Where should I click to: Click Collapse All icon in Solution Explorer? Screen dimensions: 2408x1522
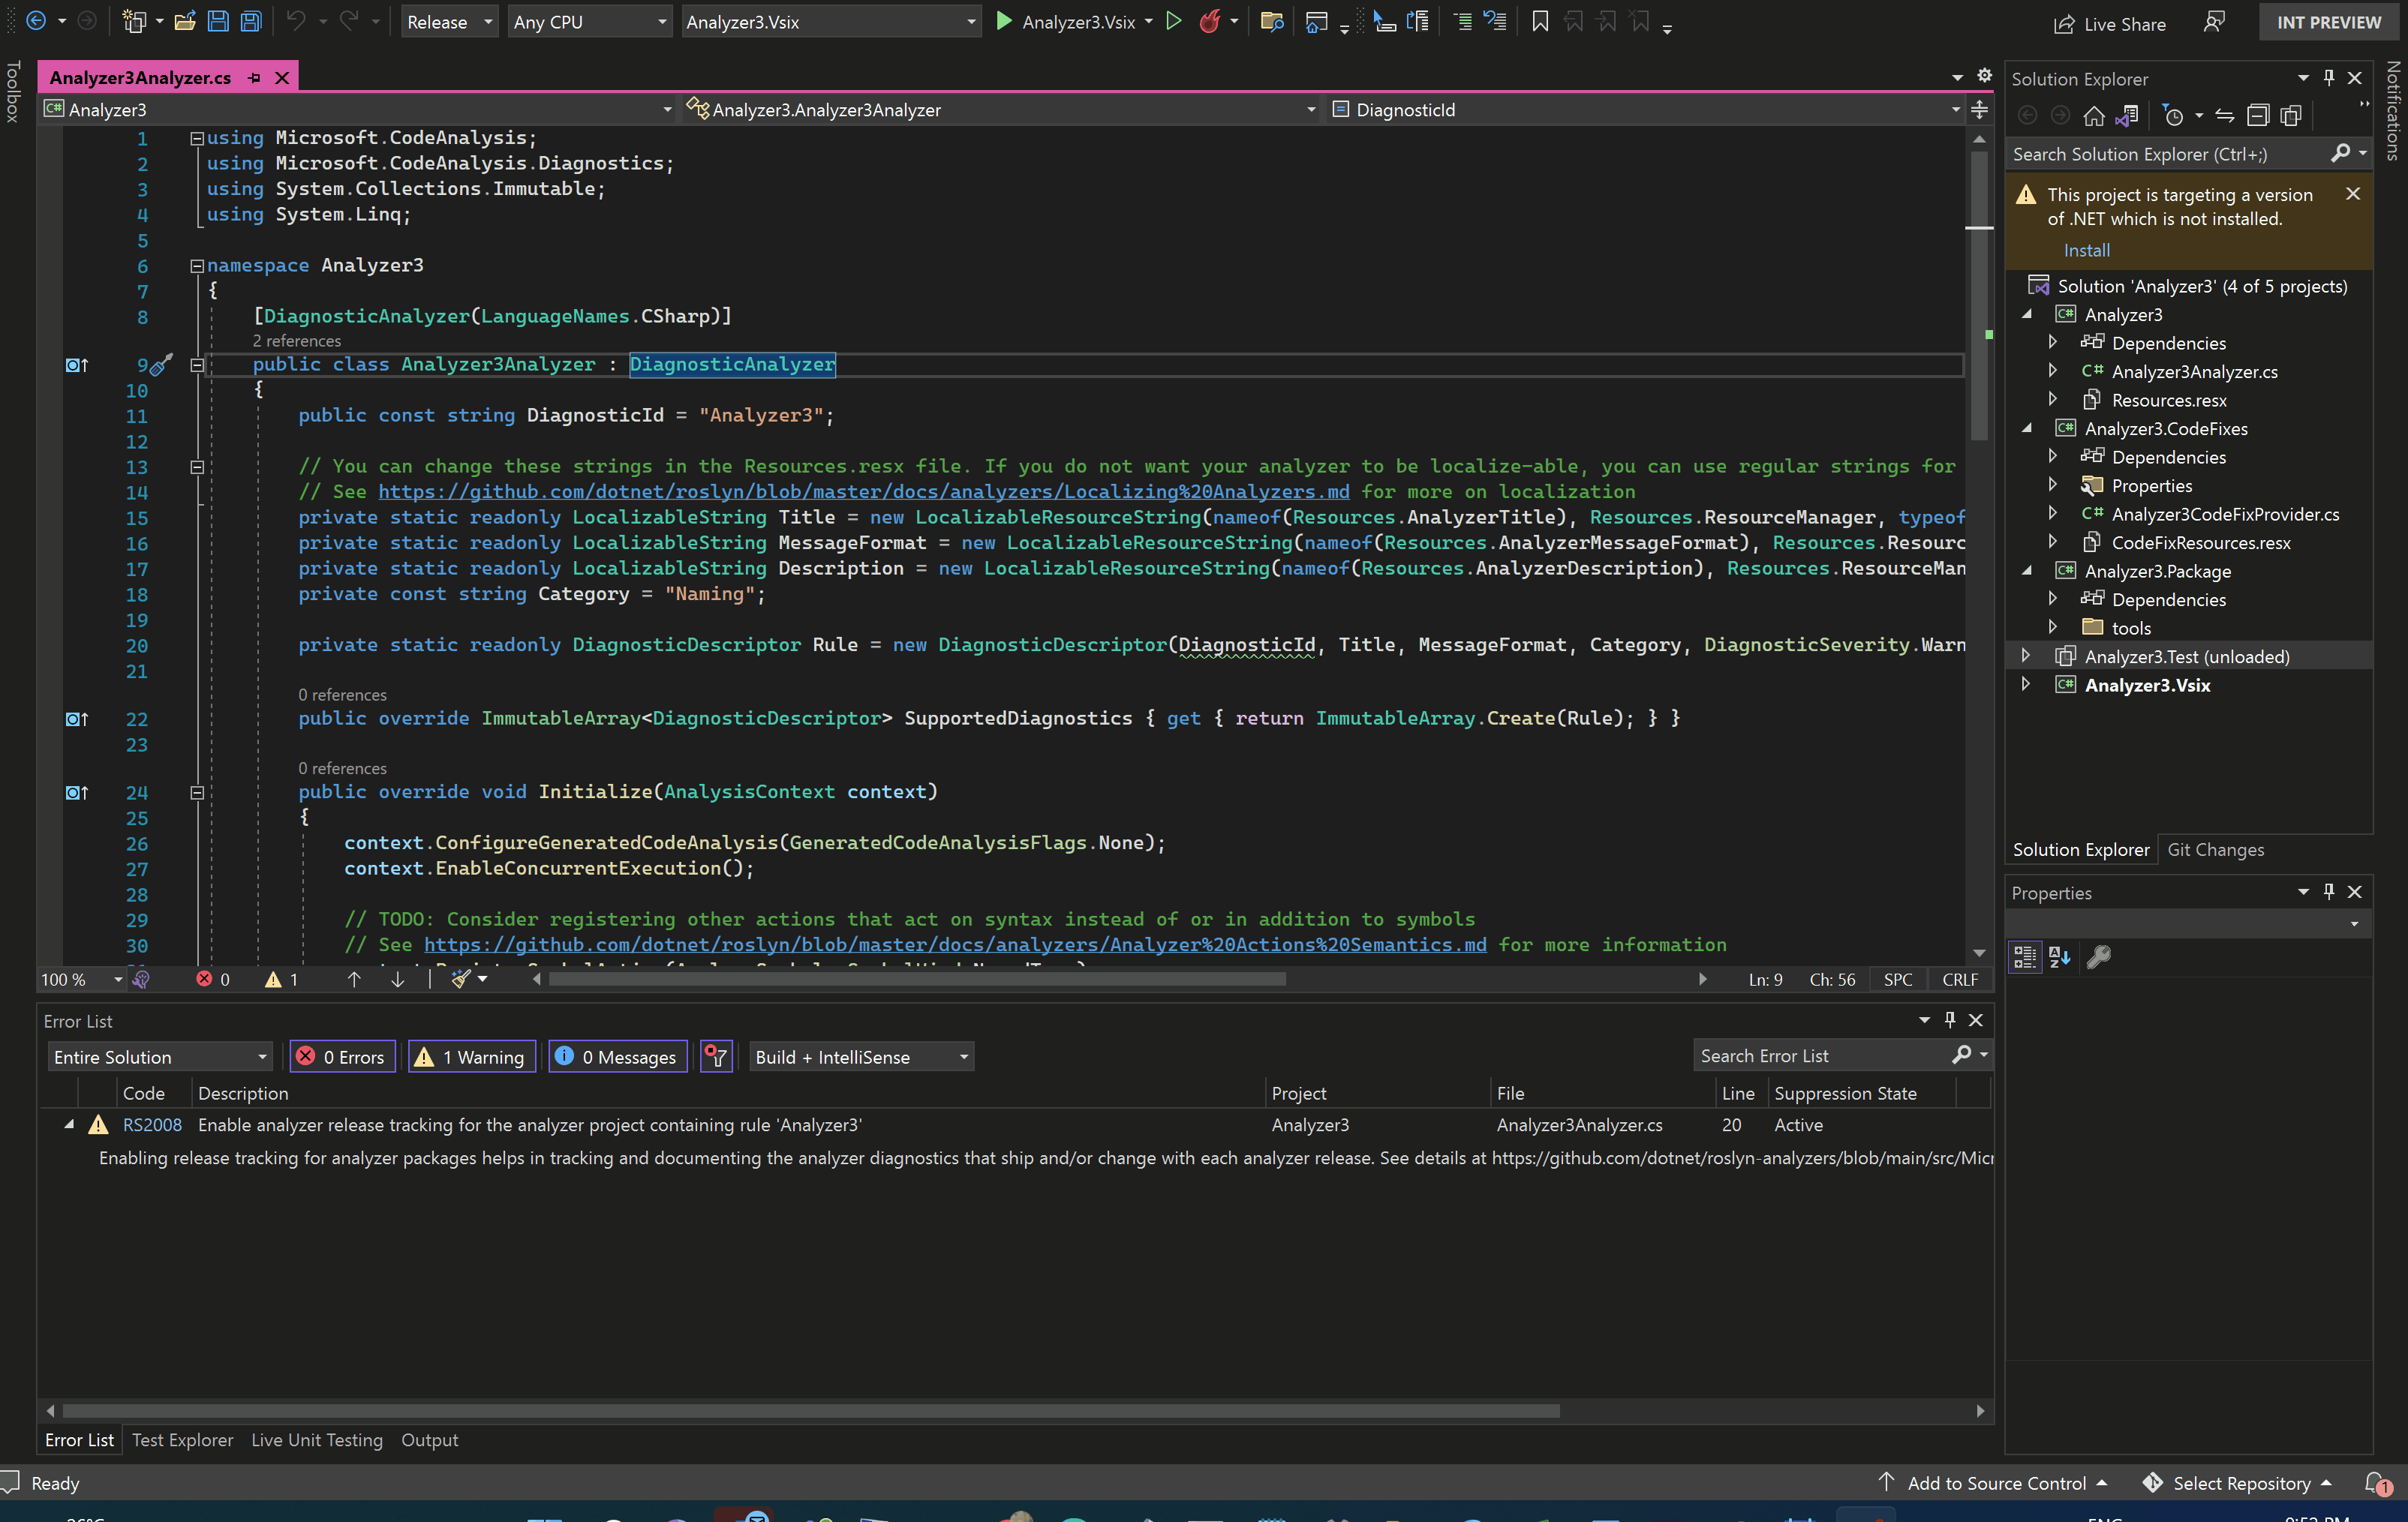tap(2258, 116)
